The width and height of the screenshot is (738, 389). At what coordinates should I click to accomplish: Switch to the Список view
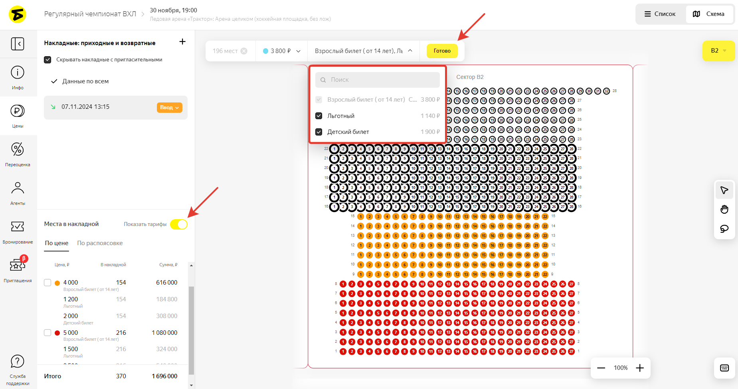tap(660, 14)
